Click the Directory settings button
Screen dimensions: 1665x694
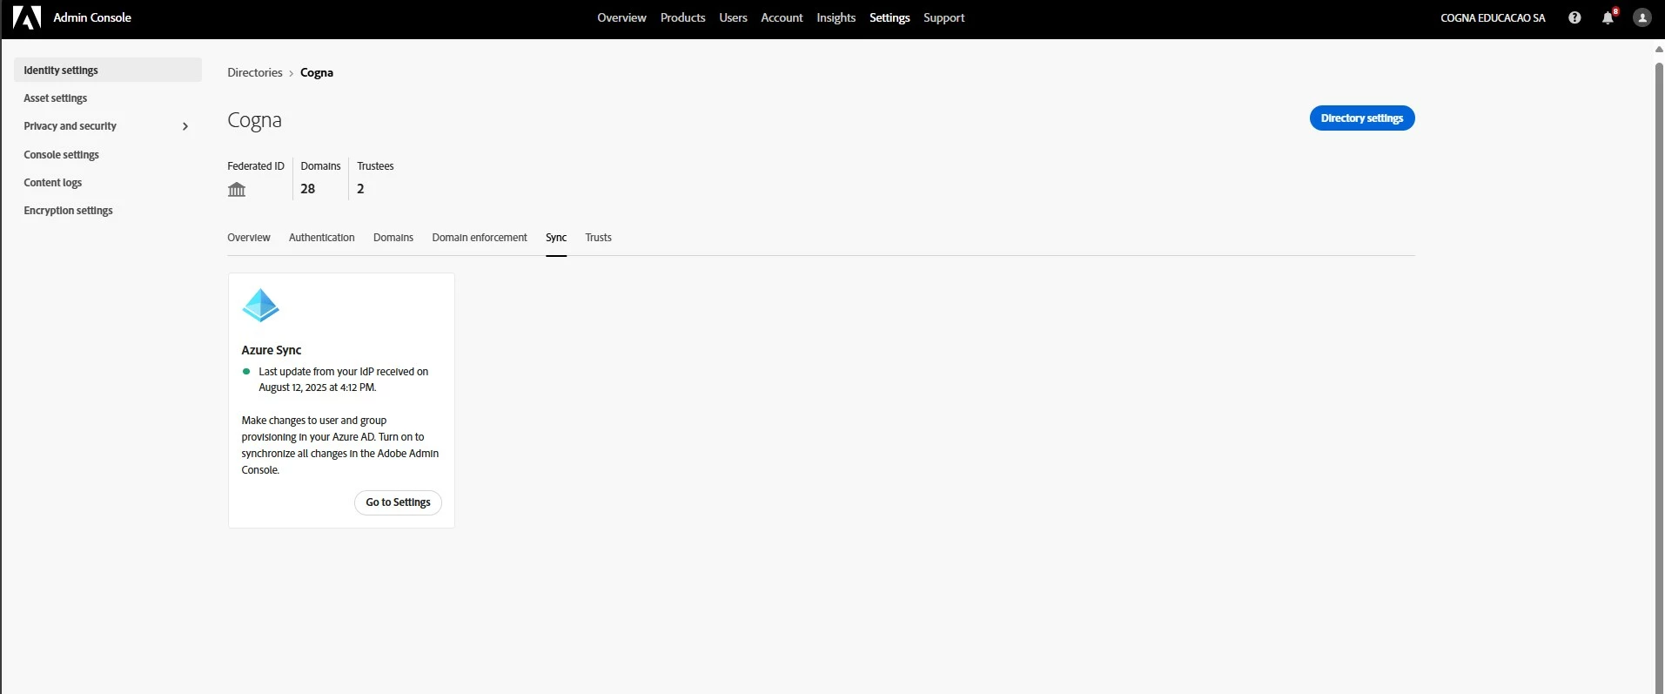click(1362, 118)
